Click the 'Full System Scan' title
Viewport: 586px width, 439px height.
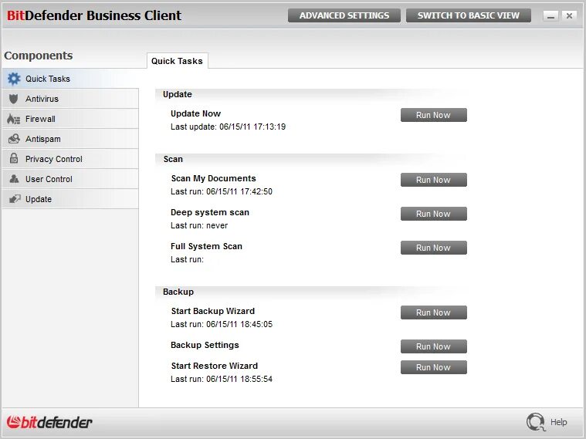click(207, 246)
